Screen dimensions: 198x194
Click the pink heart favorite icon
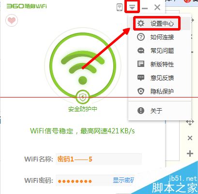click(12, 20)
